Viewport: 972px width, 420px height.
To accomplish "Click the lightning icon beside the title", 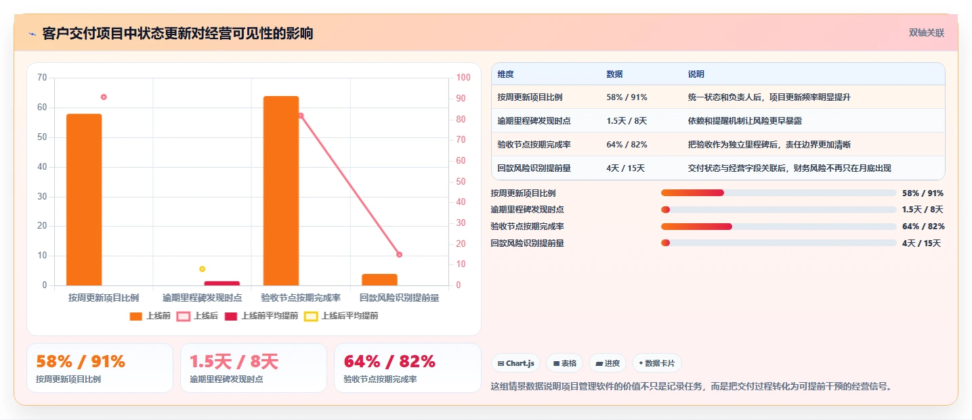I will point(32,34).
